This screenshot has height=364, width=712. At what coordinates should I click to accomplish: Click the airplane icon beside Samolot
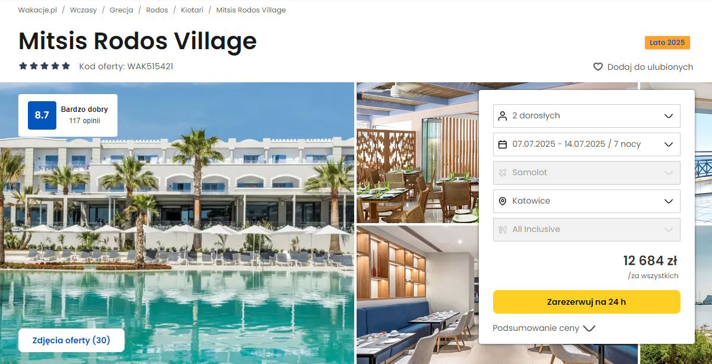click(503, 173)
